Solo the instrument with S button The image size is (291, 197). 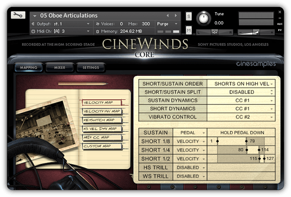[x=189, y=16]
